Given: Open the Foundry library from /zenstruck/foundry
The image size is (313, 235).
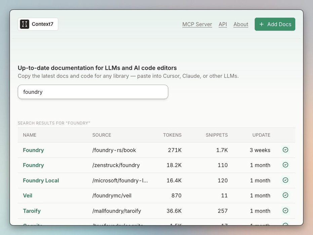Looking at the screenshot, I should 33,165.
